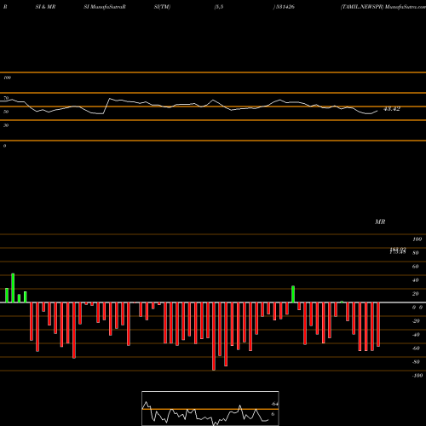Screen dimensions: 426x426
Task: Click the RSI axis label 70
Action: tap(6, 98)
